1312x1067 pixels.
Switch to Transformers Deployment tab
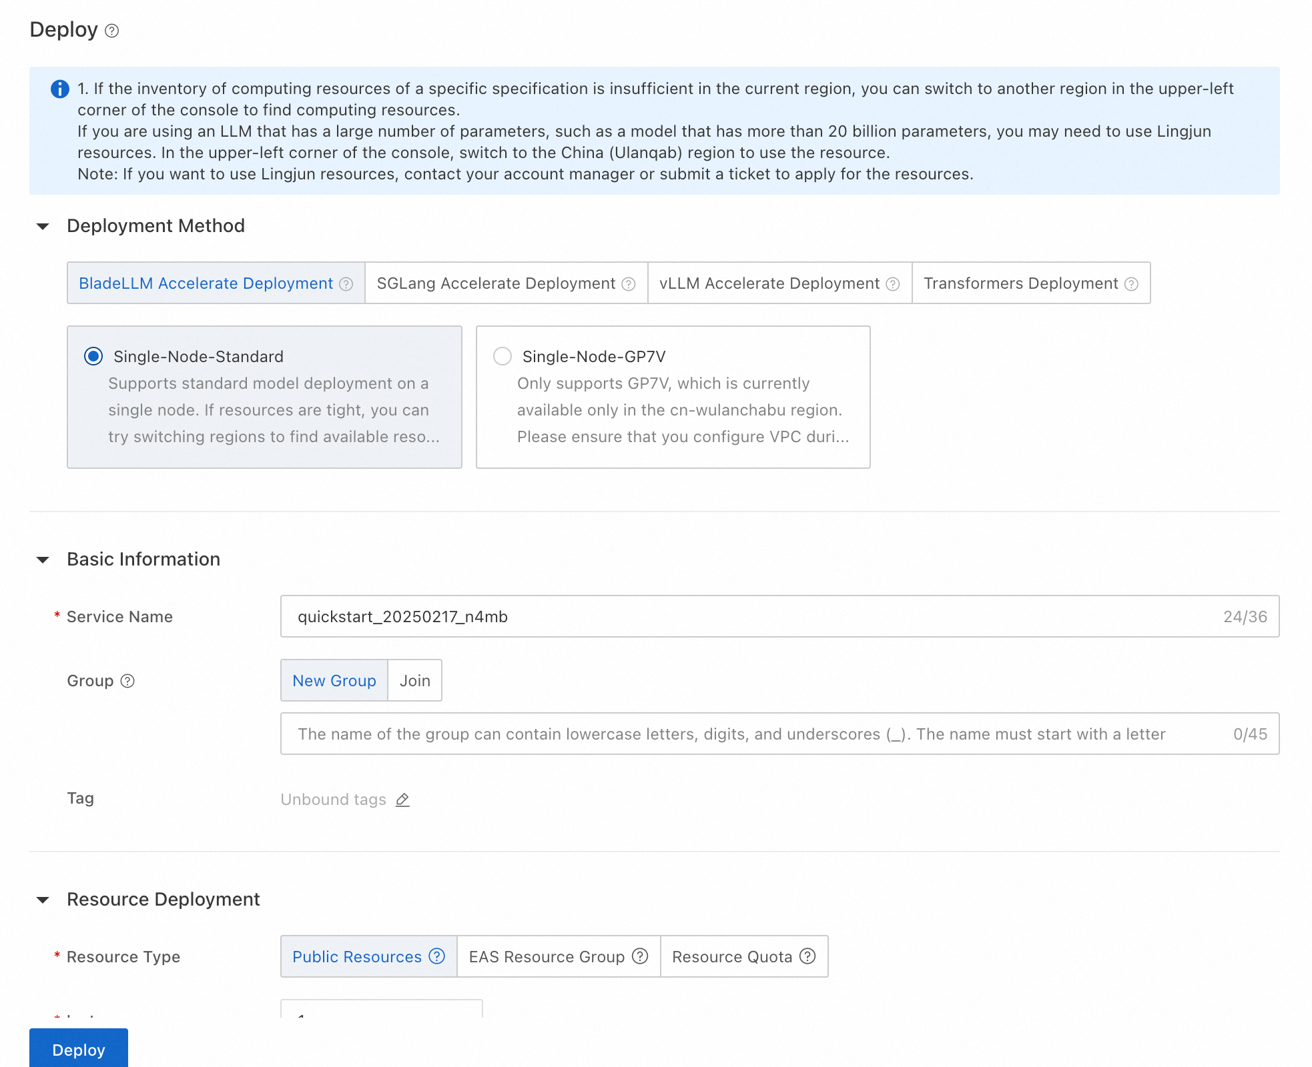point(1032,283)
